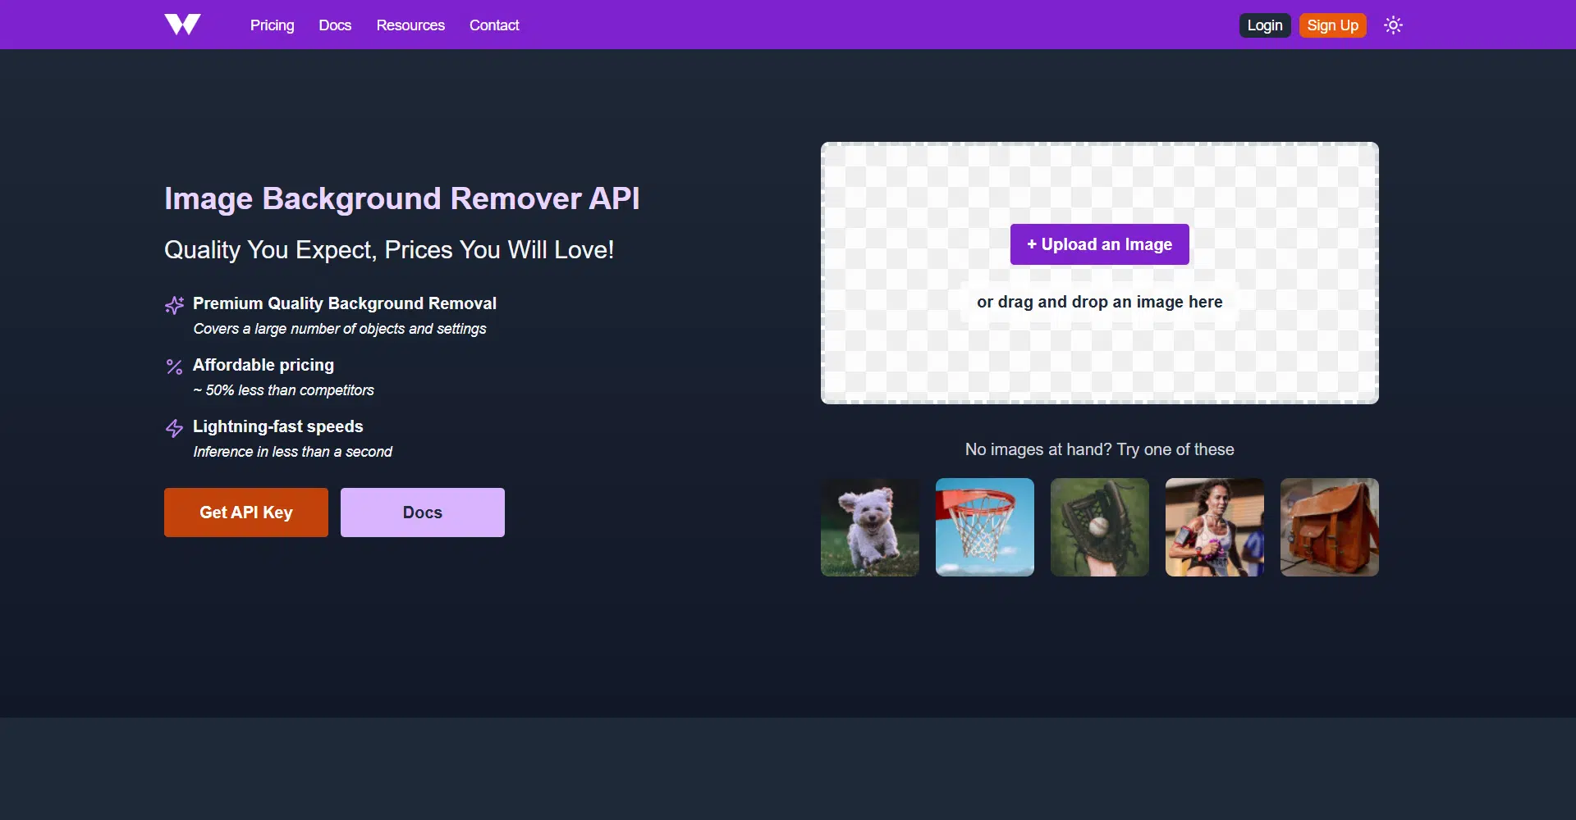Screen dimensions: 1576x820
Task: Try the running puppy sample image
Action: (870, 527)
